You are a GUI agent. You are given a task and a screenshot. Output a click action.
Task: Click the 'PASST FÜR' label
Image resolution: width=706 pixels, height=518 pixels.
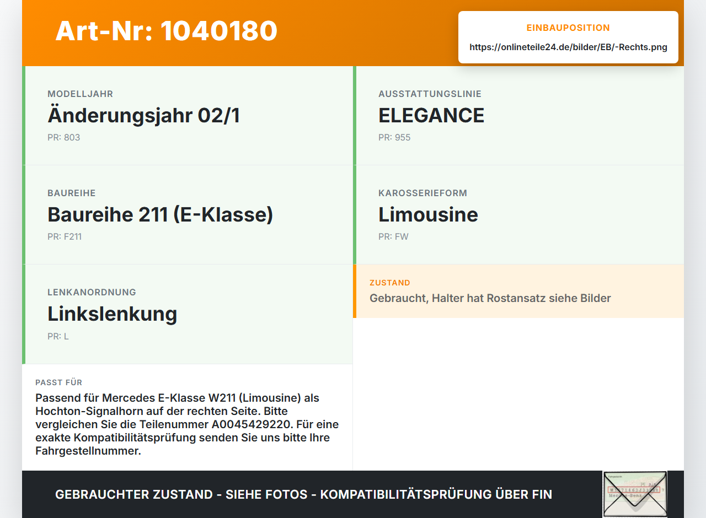pyautogui.click(x=59, y=382)
